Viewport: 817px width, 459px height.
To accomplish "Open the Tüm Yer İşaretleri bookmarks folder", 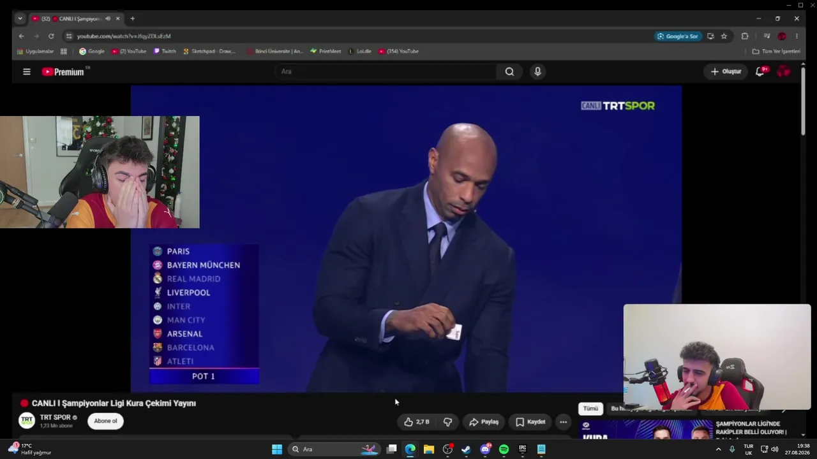I will (776, 51).
